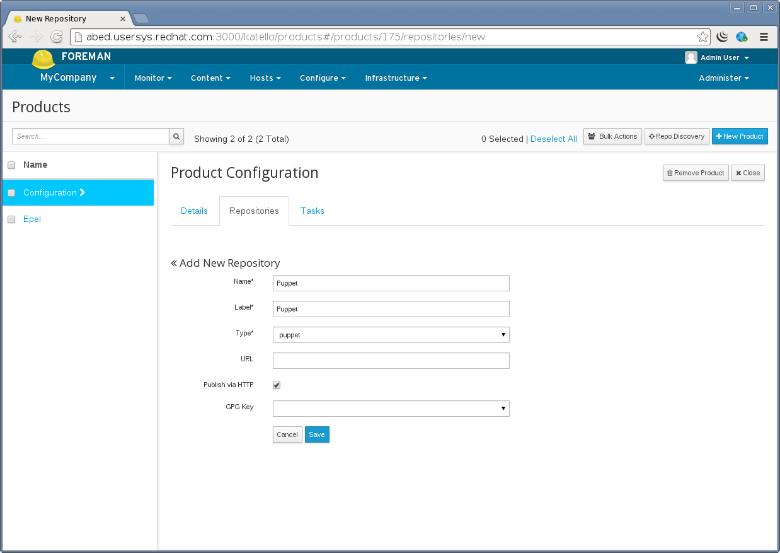Select the Configuration product row

[78, 192]
